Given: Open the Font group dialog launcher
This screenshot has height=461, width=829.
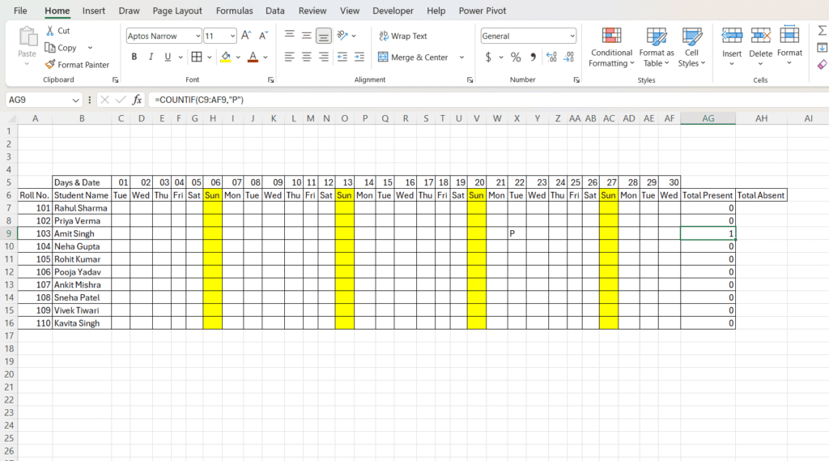Looking at the screenshot, I should 270,80.
